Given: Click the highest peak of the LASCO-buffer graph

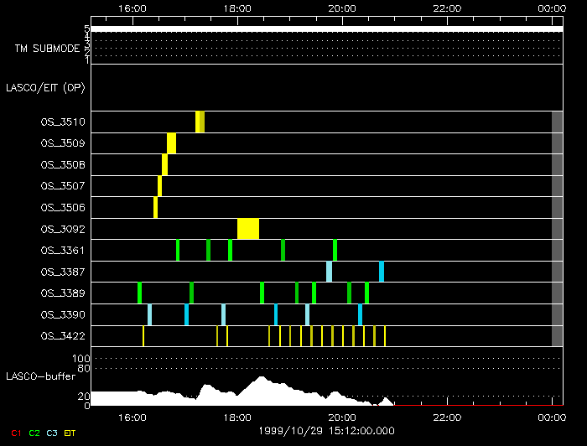Looking at the screenshot, I should (261, 380).
